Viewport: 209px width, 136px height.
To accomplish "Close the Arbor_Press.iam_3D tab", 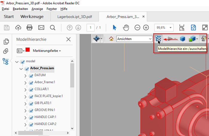I will 143,16.
